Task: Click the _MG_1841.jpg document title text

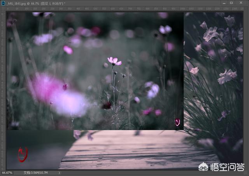Action: coord(36,3)
